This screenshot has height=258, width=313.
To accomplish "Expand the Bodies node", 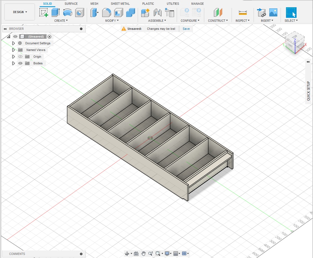I will pyautogui.click(x=13, y=63).
